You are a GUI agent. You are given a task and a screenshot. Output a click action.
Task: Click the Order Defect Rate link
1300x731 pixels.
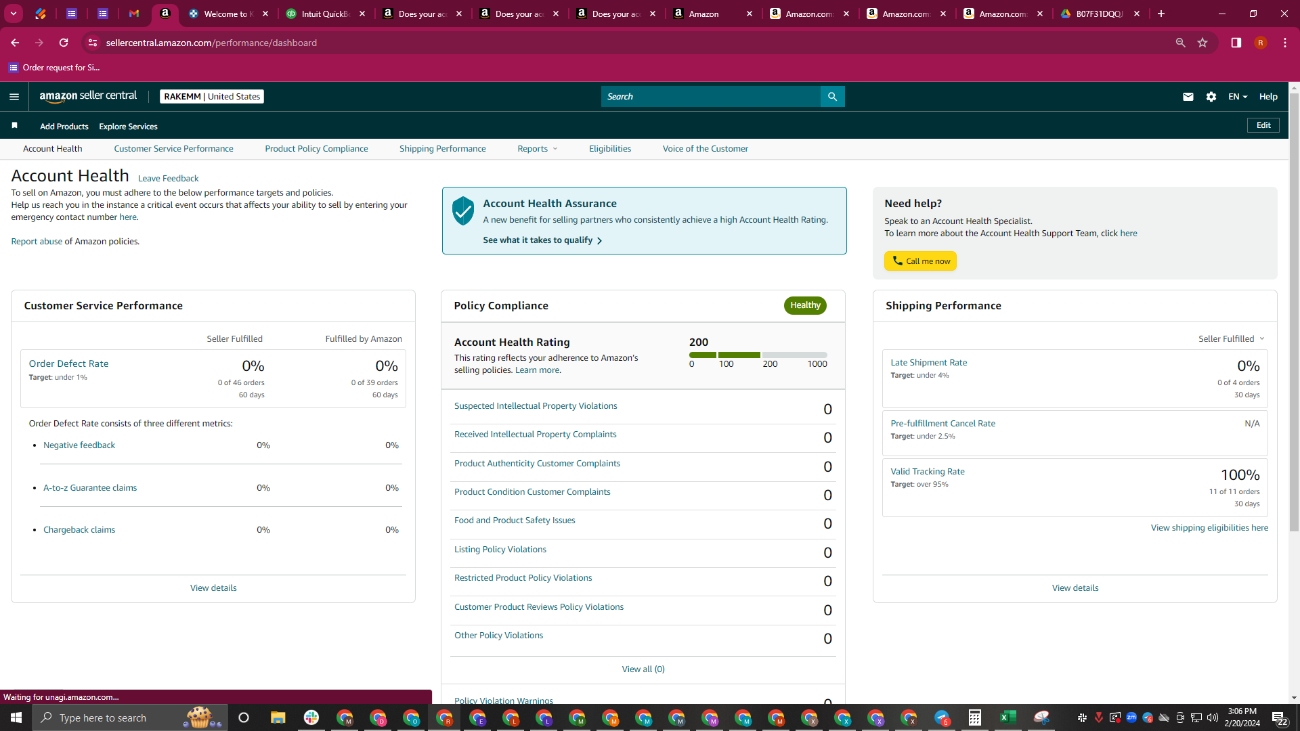[x=68, y=363]
